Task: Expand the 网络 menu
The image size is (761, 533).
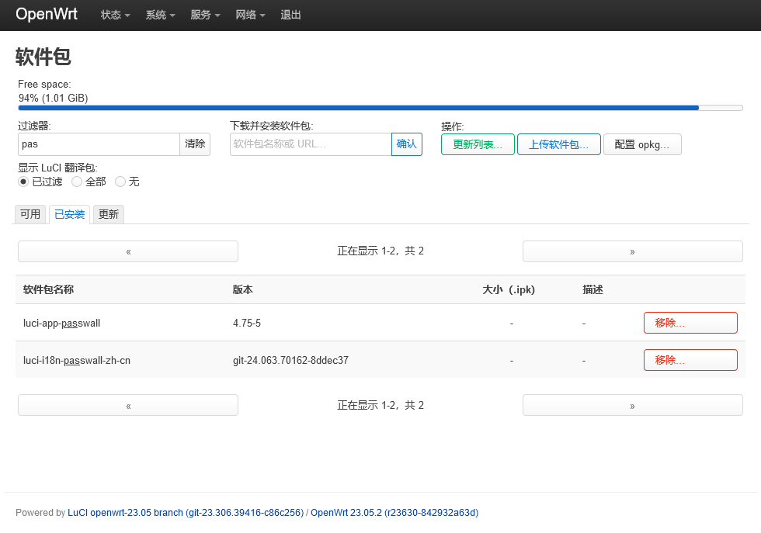Action: coord(250,15)
